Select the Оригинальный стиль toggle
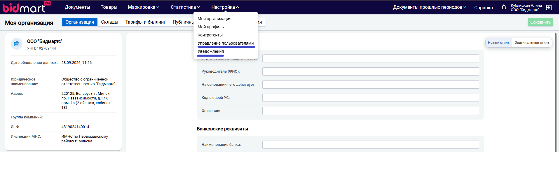Image resolution: width=560 pixels, height=196 pixels. [x=532, y=43]
